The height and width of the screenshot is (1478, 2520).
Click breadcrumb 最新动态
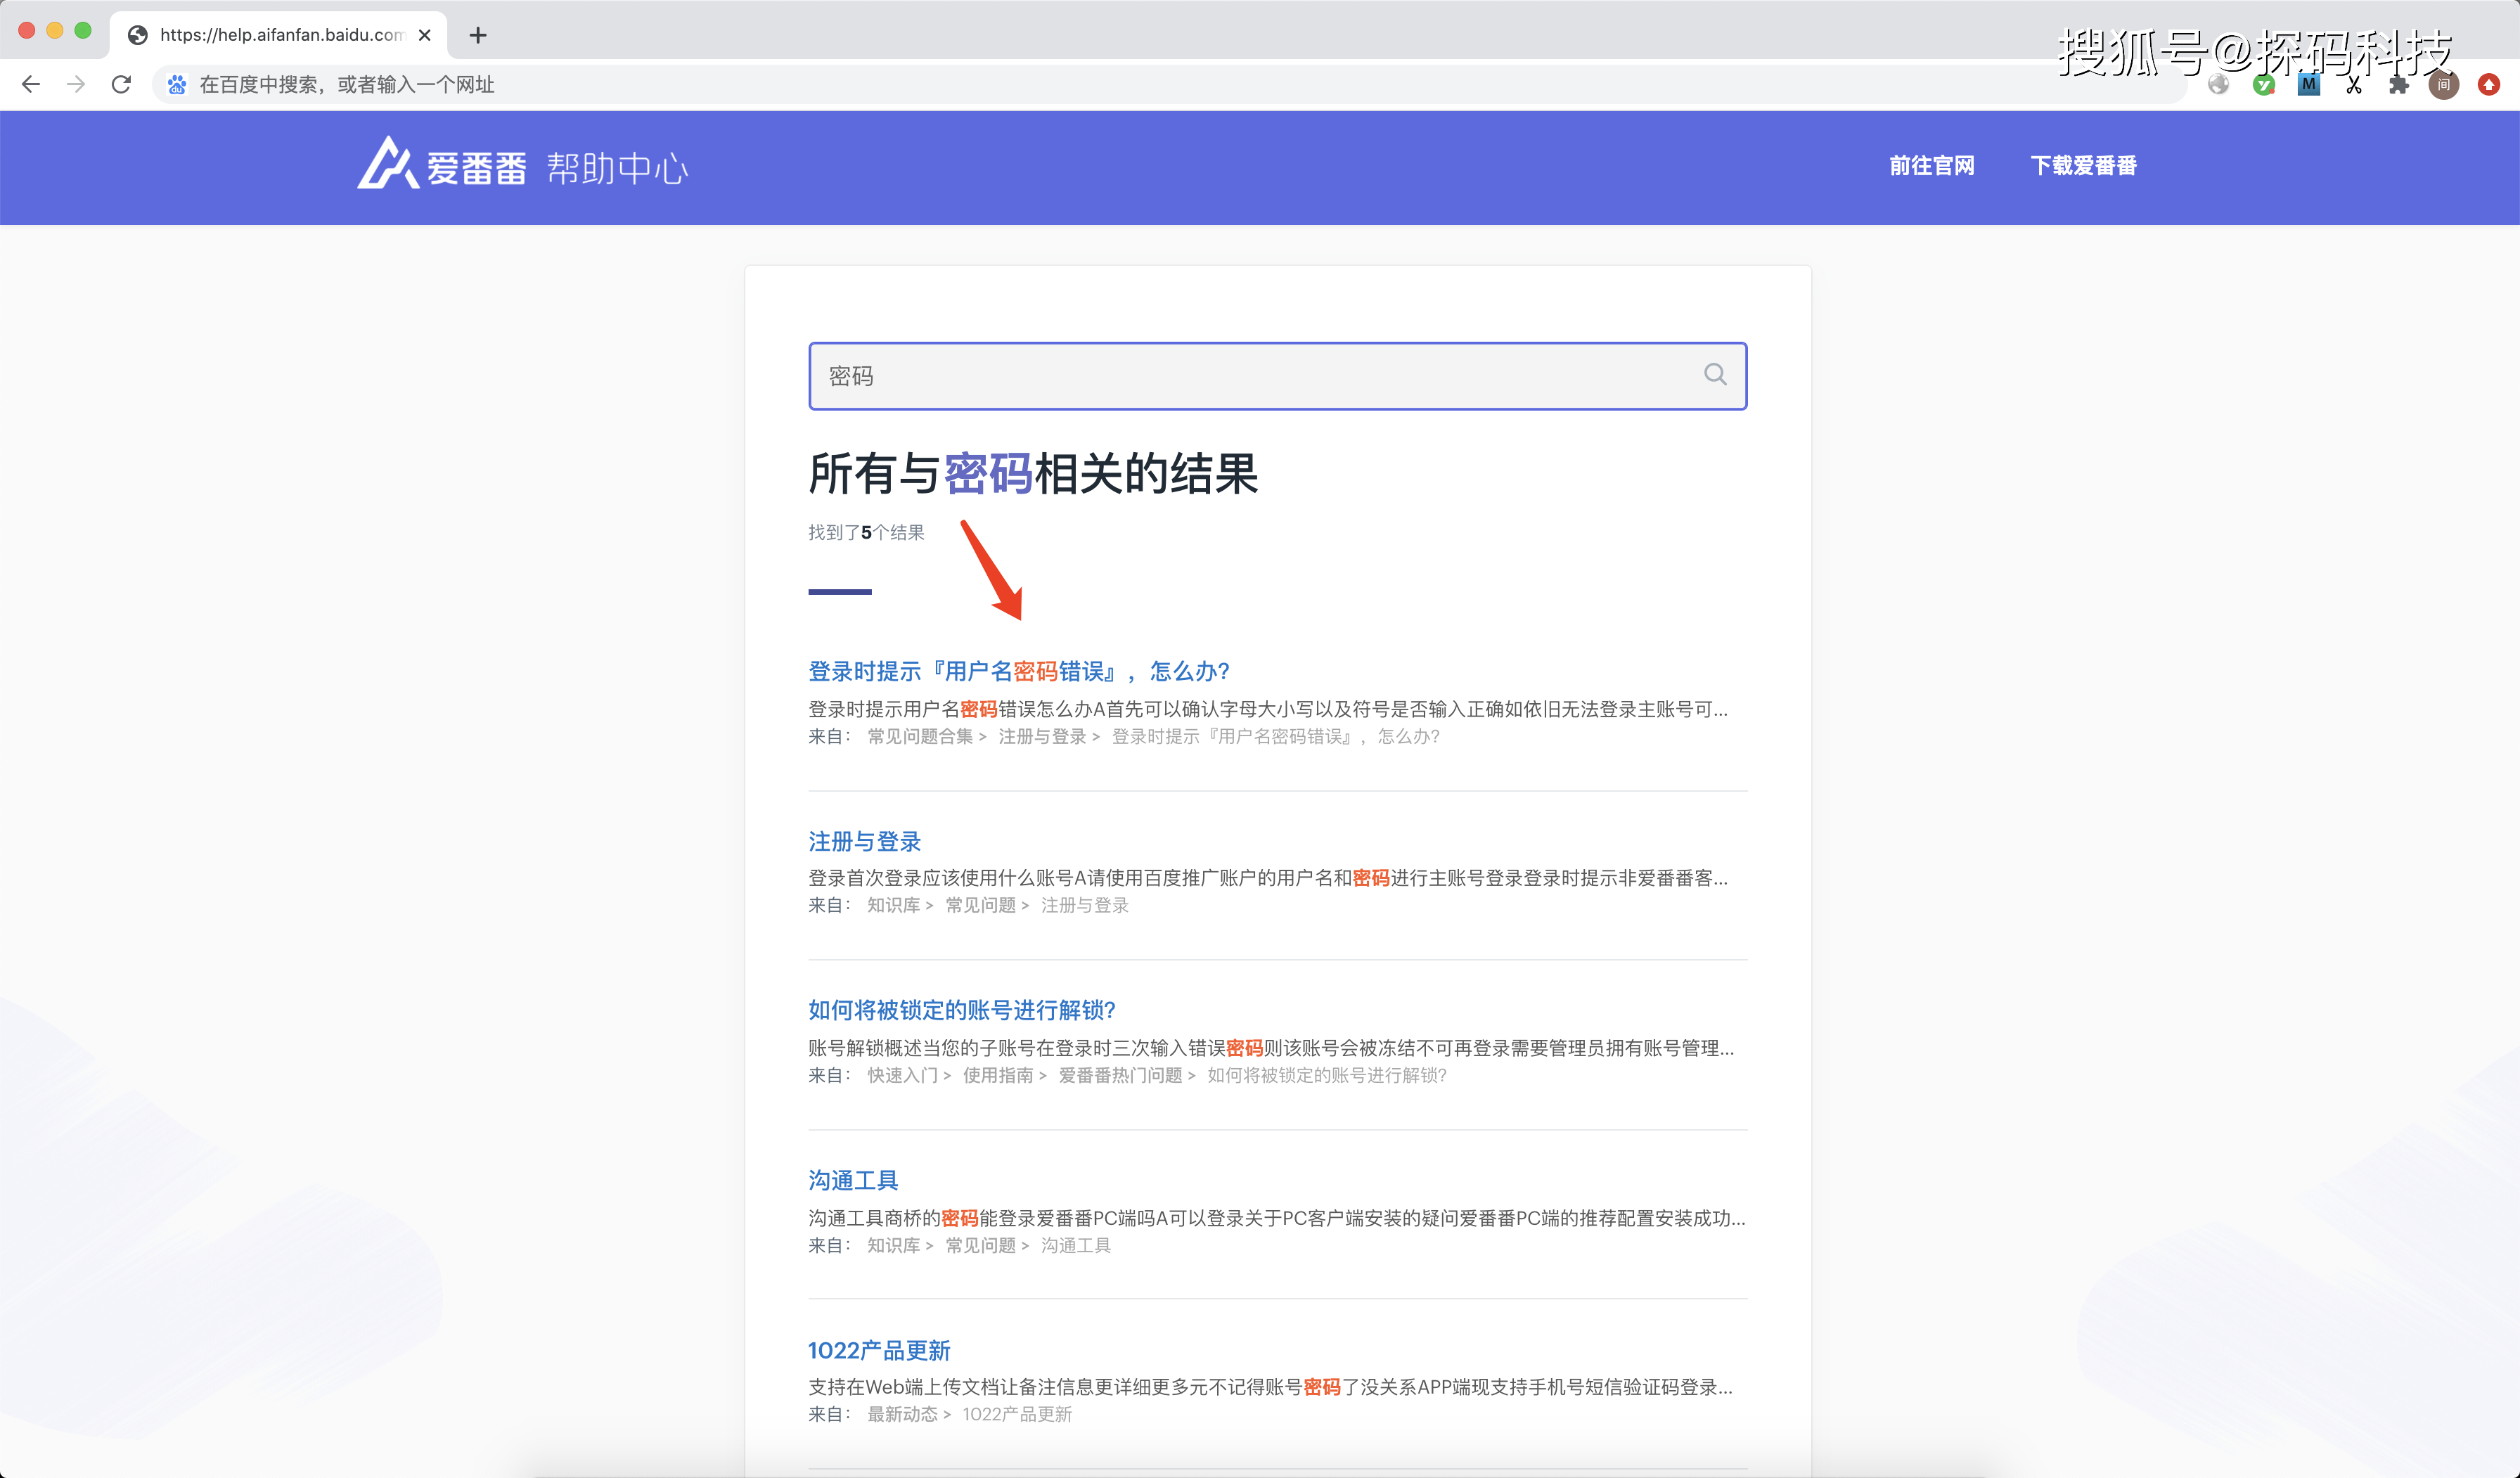tap(902, 1415)
